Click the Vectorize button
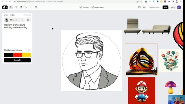The width and height of the screenshot is (185, 104). (x=84, y=7)
